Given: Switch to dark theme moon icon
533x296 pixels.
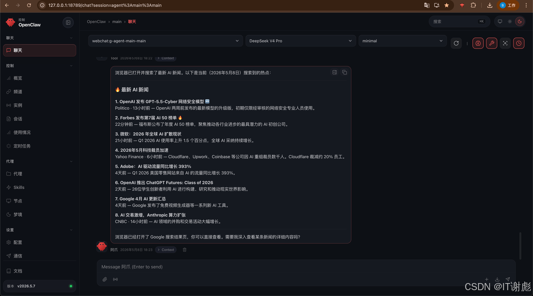Looking at the screenshot, I should coord(520,22).
